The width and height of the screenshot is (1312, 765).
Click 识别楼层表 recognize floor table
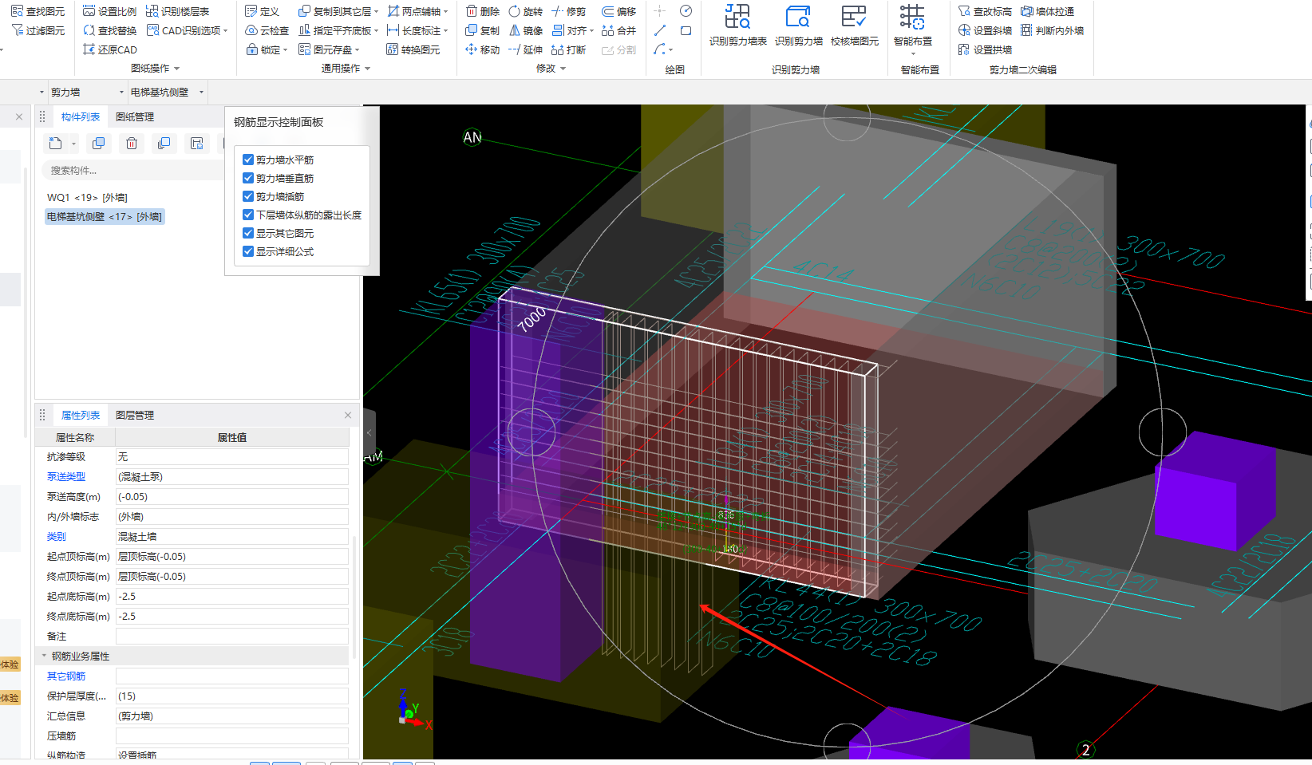(x=177, y=11)
